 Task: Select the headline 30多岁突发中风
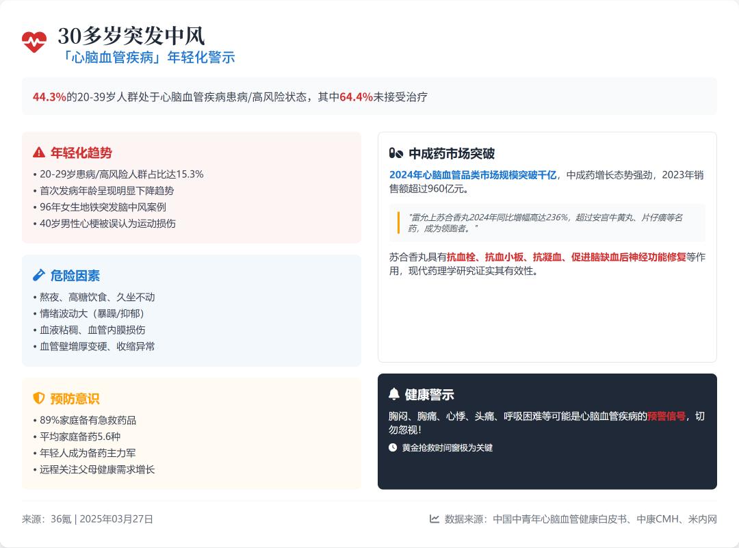pos(131,36)
